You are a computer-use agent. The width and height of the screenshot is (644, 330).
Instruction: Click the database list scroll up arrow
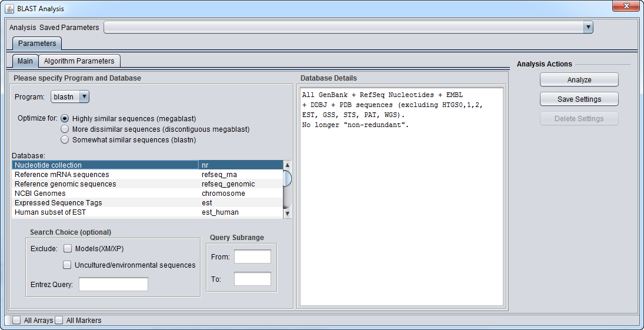point(287,165)
